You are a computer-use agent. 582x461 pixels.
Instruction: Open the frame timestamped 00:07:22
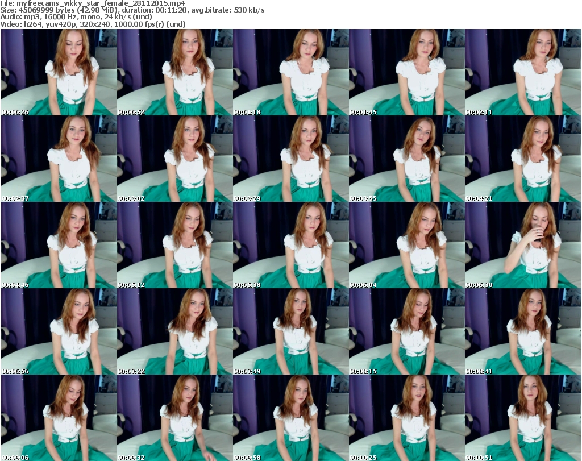click(175, 331)
